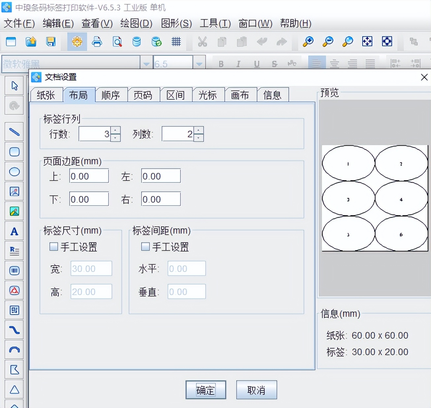The width and height of the screenshot is (431, 408).
Task: Switch to the 纸张 tab
Action: (46, 95)
